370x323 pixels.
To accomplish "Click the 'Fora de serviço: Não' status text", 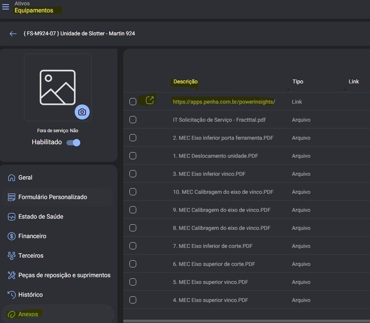I will click(x=57, y=131).
